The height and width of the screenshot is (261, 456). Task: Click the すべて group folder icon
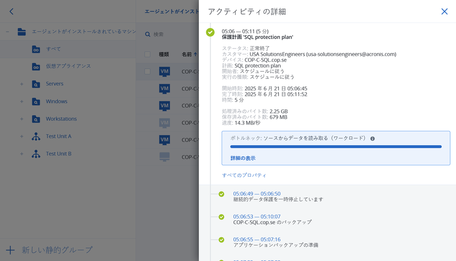pyautogui.click(x=36, y=49)
